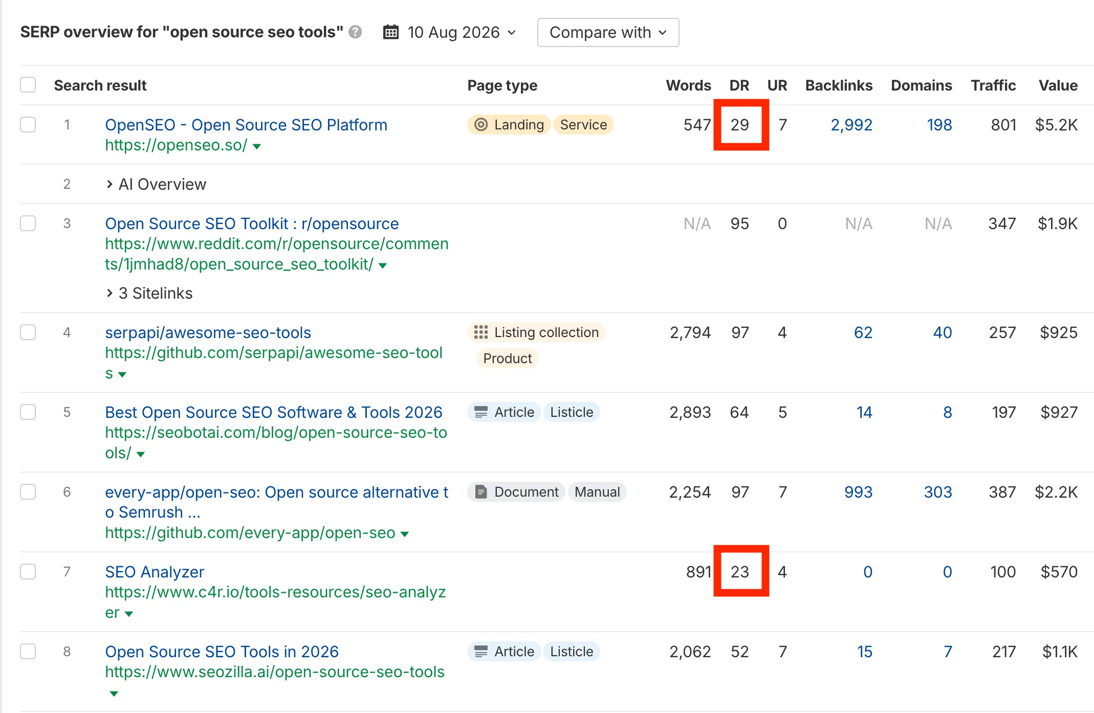Screen dimensions: 1094x713
Task: Click the 303 domains value
Action: (938, 492)
